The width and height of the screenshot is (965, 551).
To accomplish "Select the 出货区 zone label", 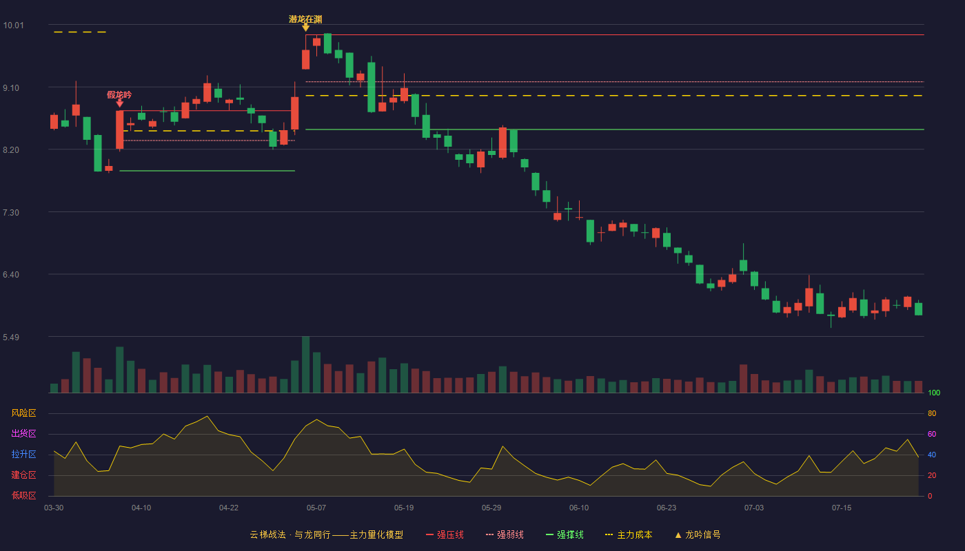I will tap(23, 434).
